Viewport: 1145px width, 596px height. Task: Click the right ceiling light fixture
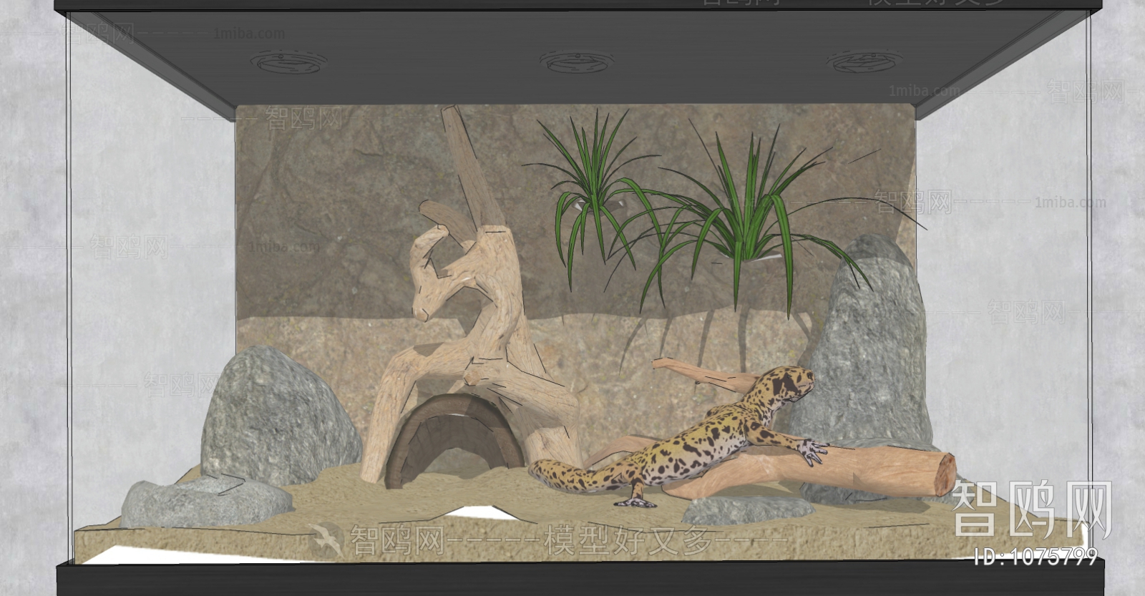864,62
